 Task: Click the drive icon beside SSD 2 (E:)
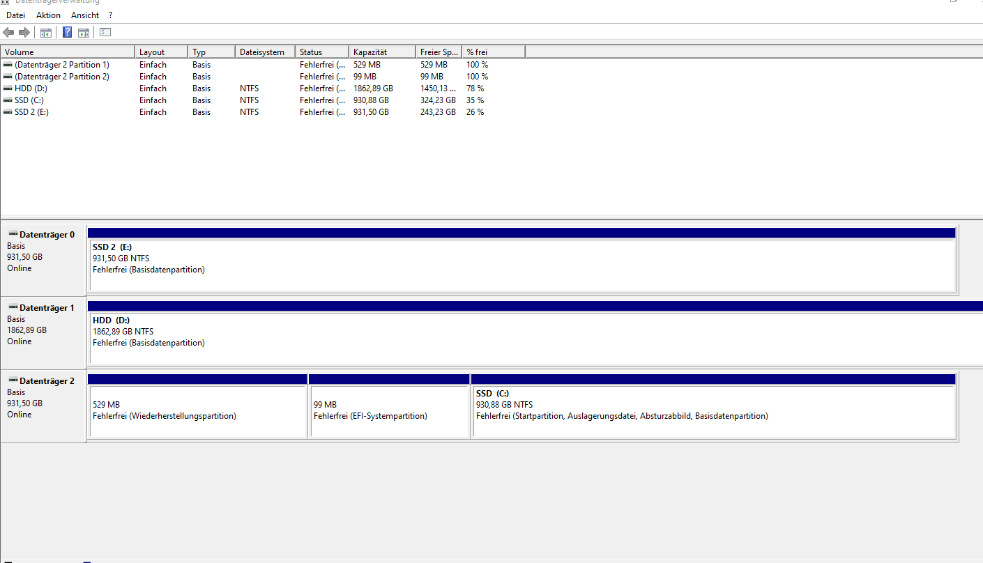[8, 112]
